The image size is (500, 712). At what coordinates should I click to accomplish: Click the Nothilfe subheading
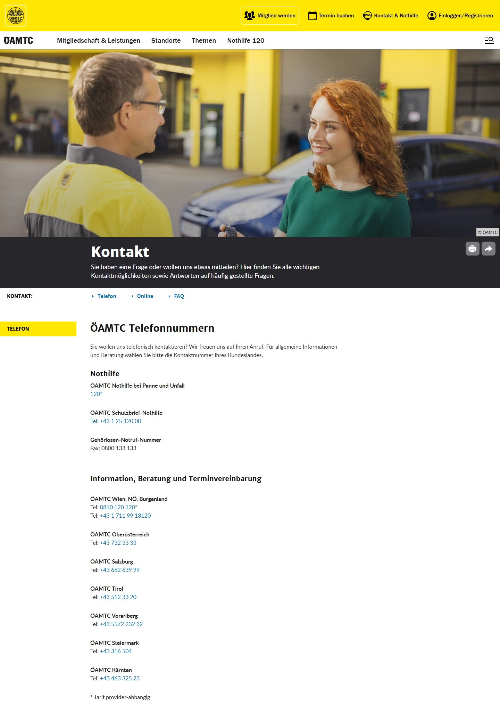point(105,373)
